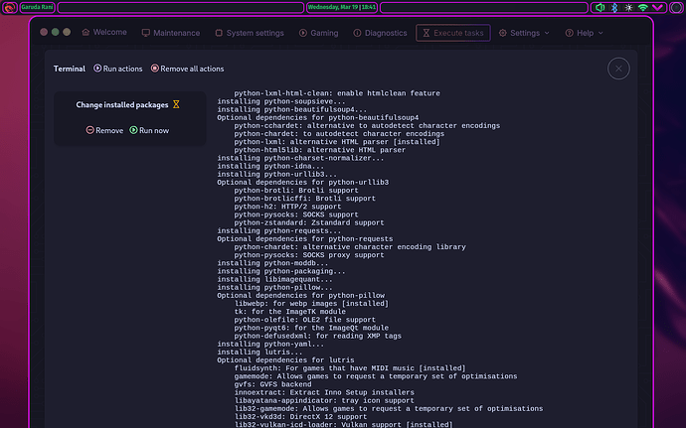Open the Settings dropdown menu
686x428 pixels.
[x=524, y=33]
